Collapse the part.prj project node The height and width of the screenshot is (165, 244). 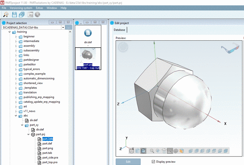[28, 134]
